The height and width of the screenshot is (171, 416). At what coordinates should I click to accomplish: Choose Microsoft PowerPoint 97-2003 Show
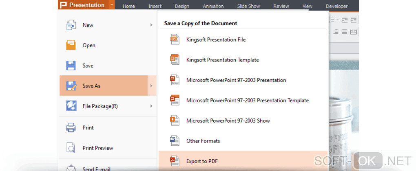coord(228,121)
